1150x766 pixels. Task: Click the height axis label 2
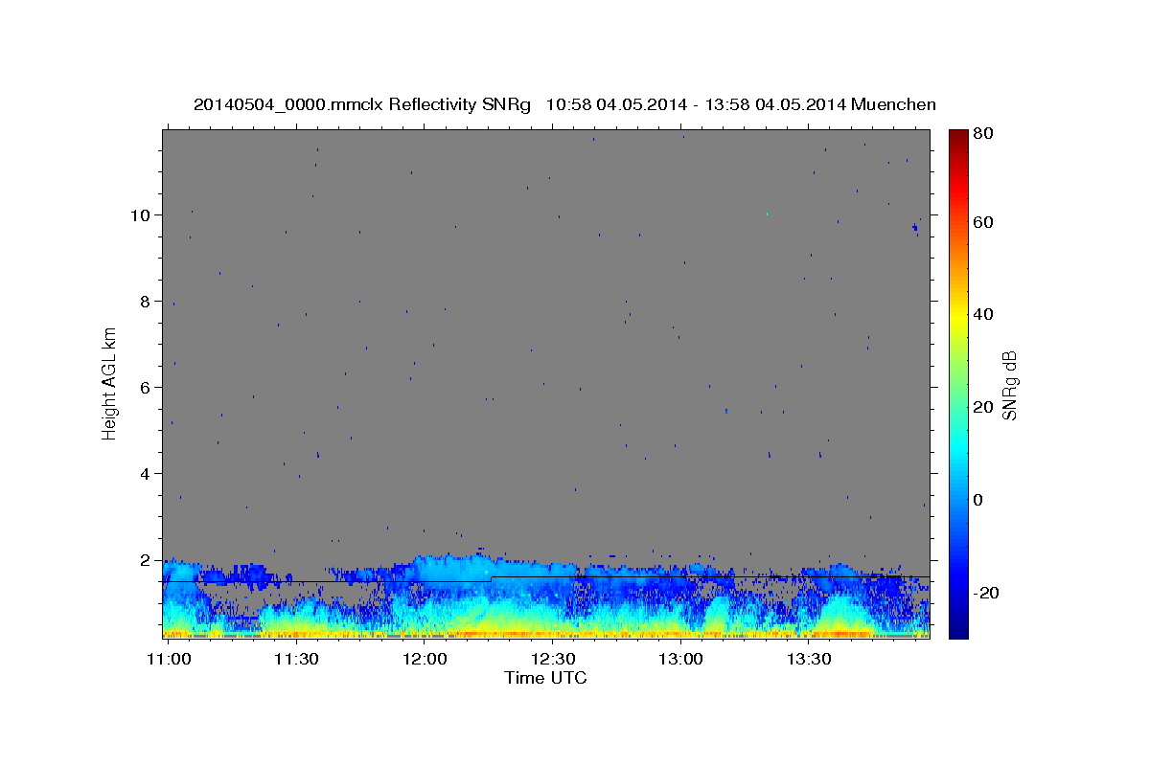pos(147,559)
